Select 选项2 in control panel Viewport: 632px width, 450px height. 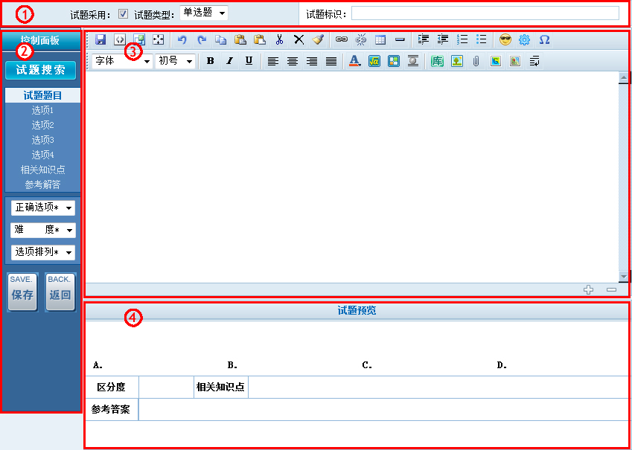tap(42, 125)
